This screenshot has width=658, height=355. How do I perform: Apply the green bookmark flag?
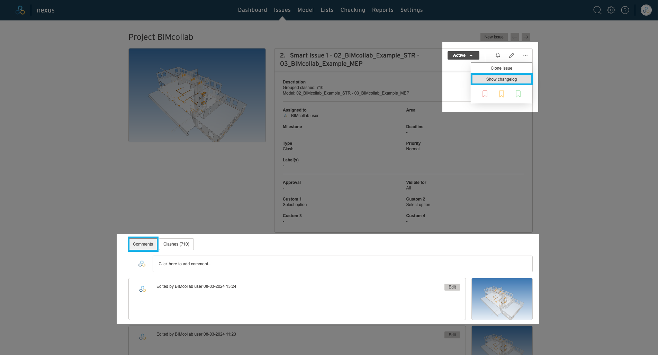[518, 94]
